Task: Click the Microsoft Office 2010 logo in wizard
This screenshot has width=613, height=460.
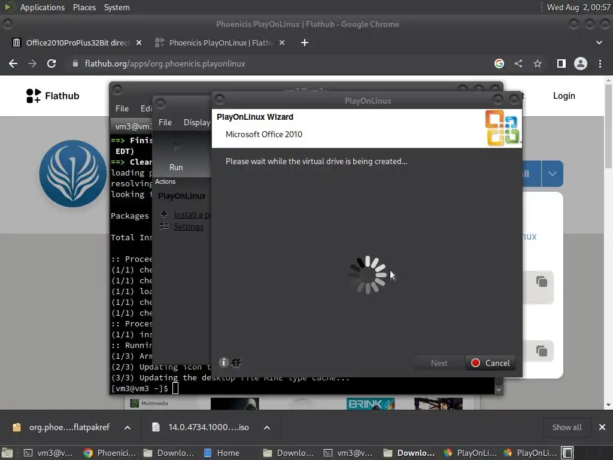Action: 502,128
